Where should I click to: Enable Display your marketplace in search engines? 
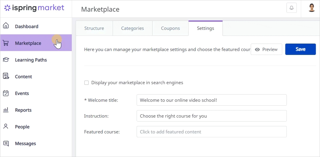tap(86, 83)
